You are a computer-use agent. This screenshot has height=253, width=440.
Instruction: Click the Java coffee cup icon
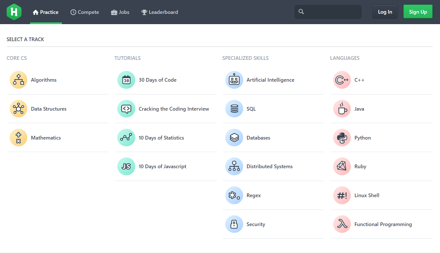(342, 109)
